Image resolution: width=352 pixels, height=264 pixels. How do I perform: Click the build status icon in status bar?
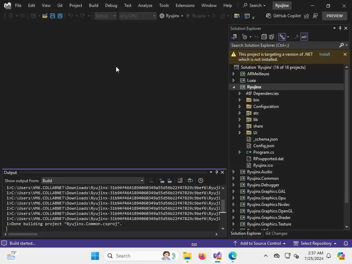pos(4,243)
